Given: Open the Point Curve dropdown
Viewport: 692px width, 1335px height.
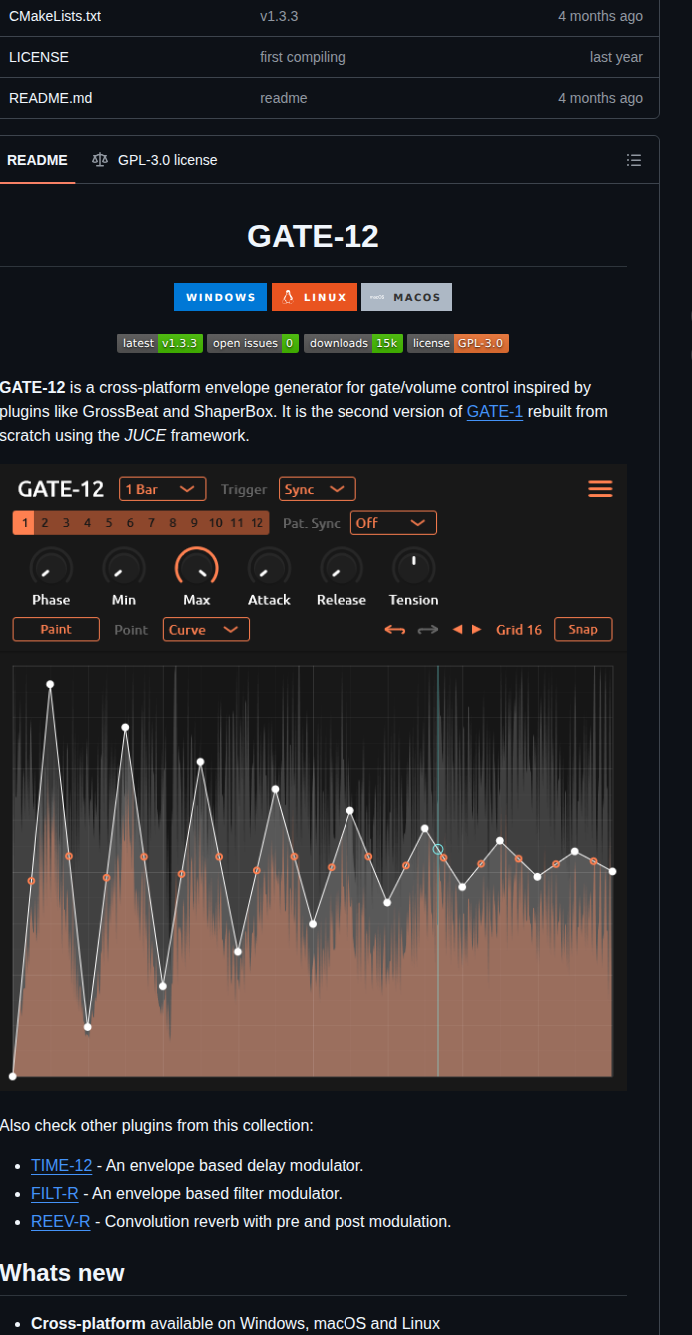Looking at the screenshot, I should point(206,629).
